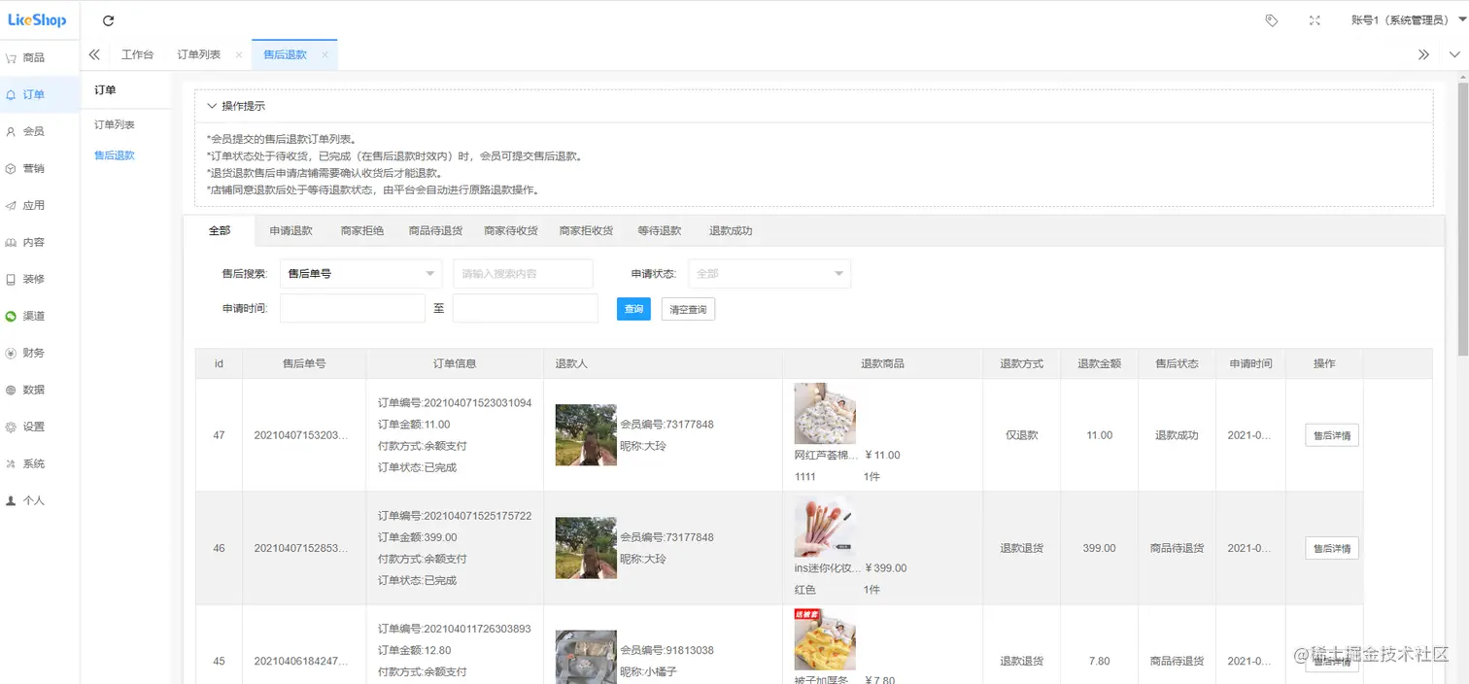
Task: Click member avatar in row 46
Action: tap(586, 548)
